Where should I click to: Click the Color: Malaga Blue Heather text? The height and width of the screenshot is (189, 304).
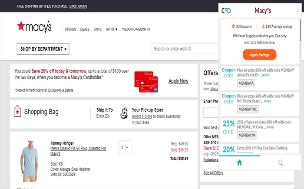pos(70,169)
